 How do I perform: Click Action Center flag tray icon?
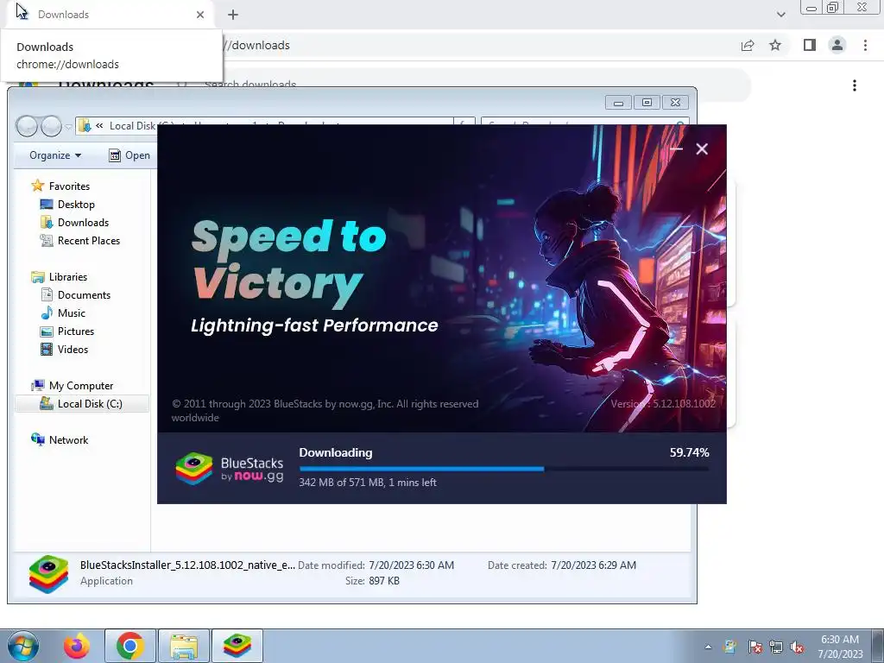(x=755, y=647)
